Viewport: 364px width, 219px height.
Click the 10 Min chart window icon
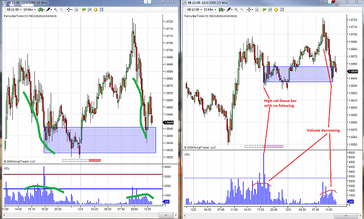pos(3,3)
